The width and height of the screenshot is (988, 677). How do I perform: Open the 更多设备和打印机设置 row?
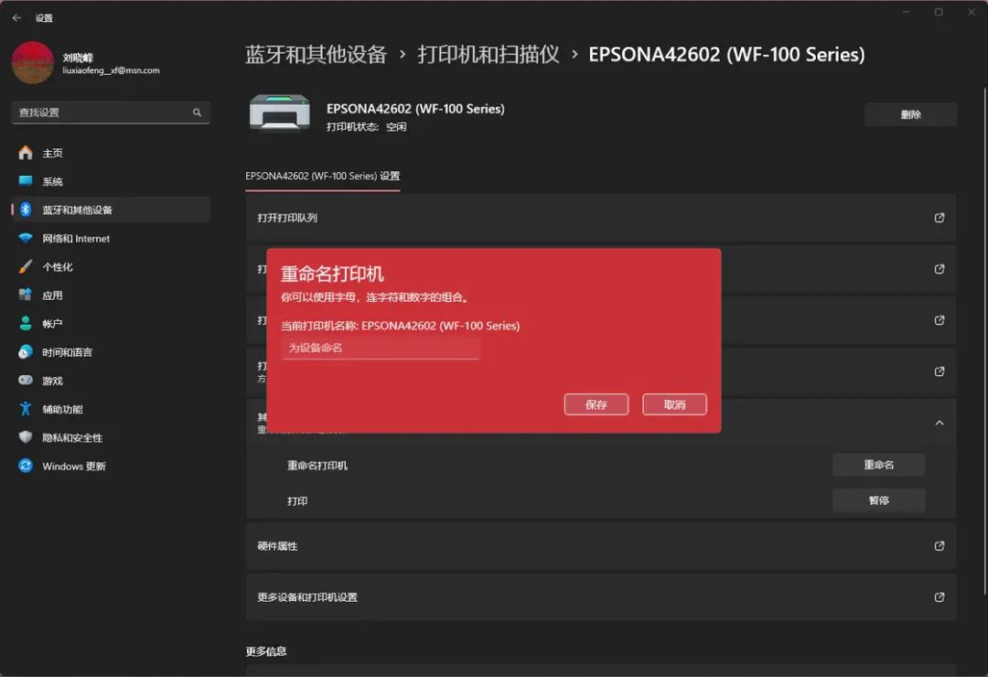tap(600, 596)
